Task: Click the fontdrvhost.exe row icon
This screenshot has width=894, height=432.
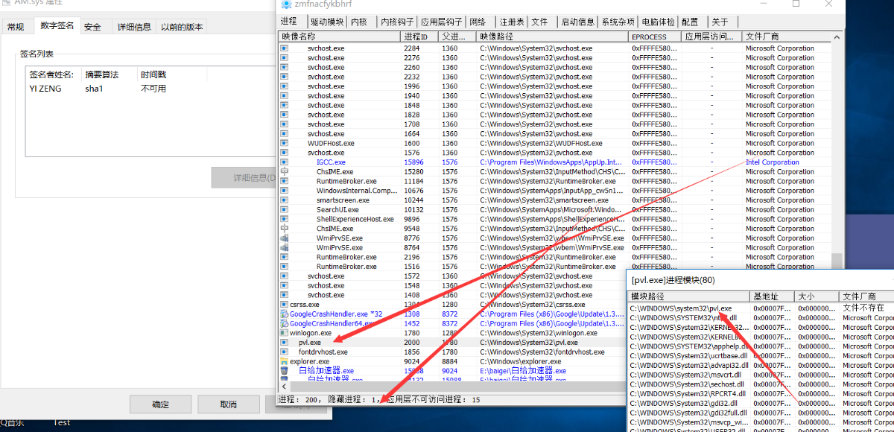Action: 284,352
